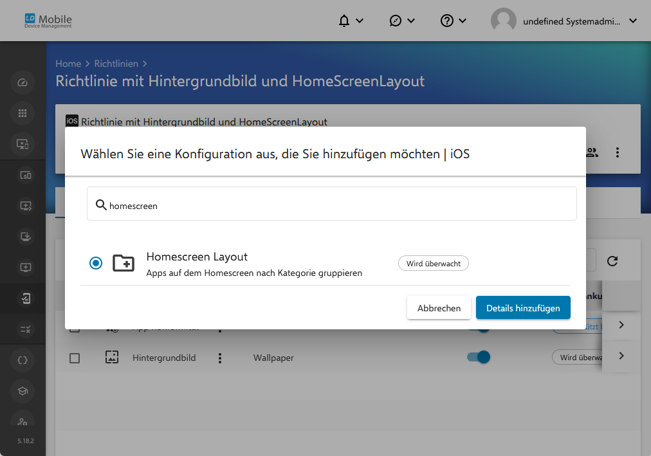
Task: Expand the help menu chevron
Action: [463, 21]
